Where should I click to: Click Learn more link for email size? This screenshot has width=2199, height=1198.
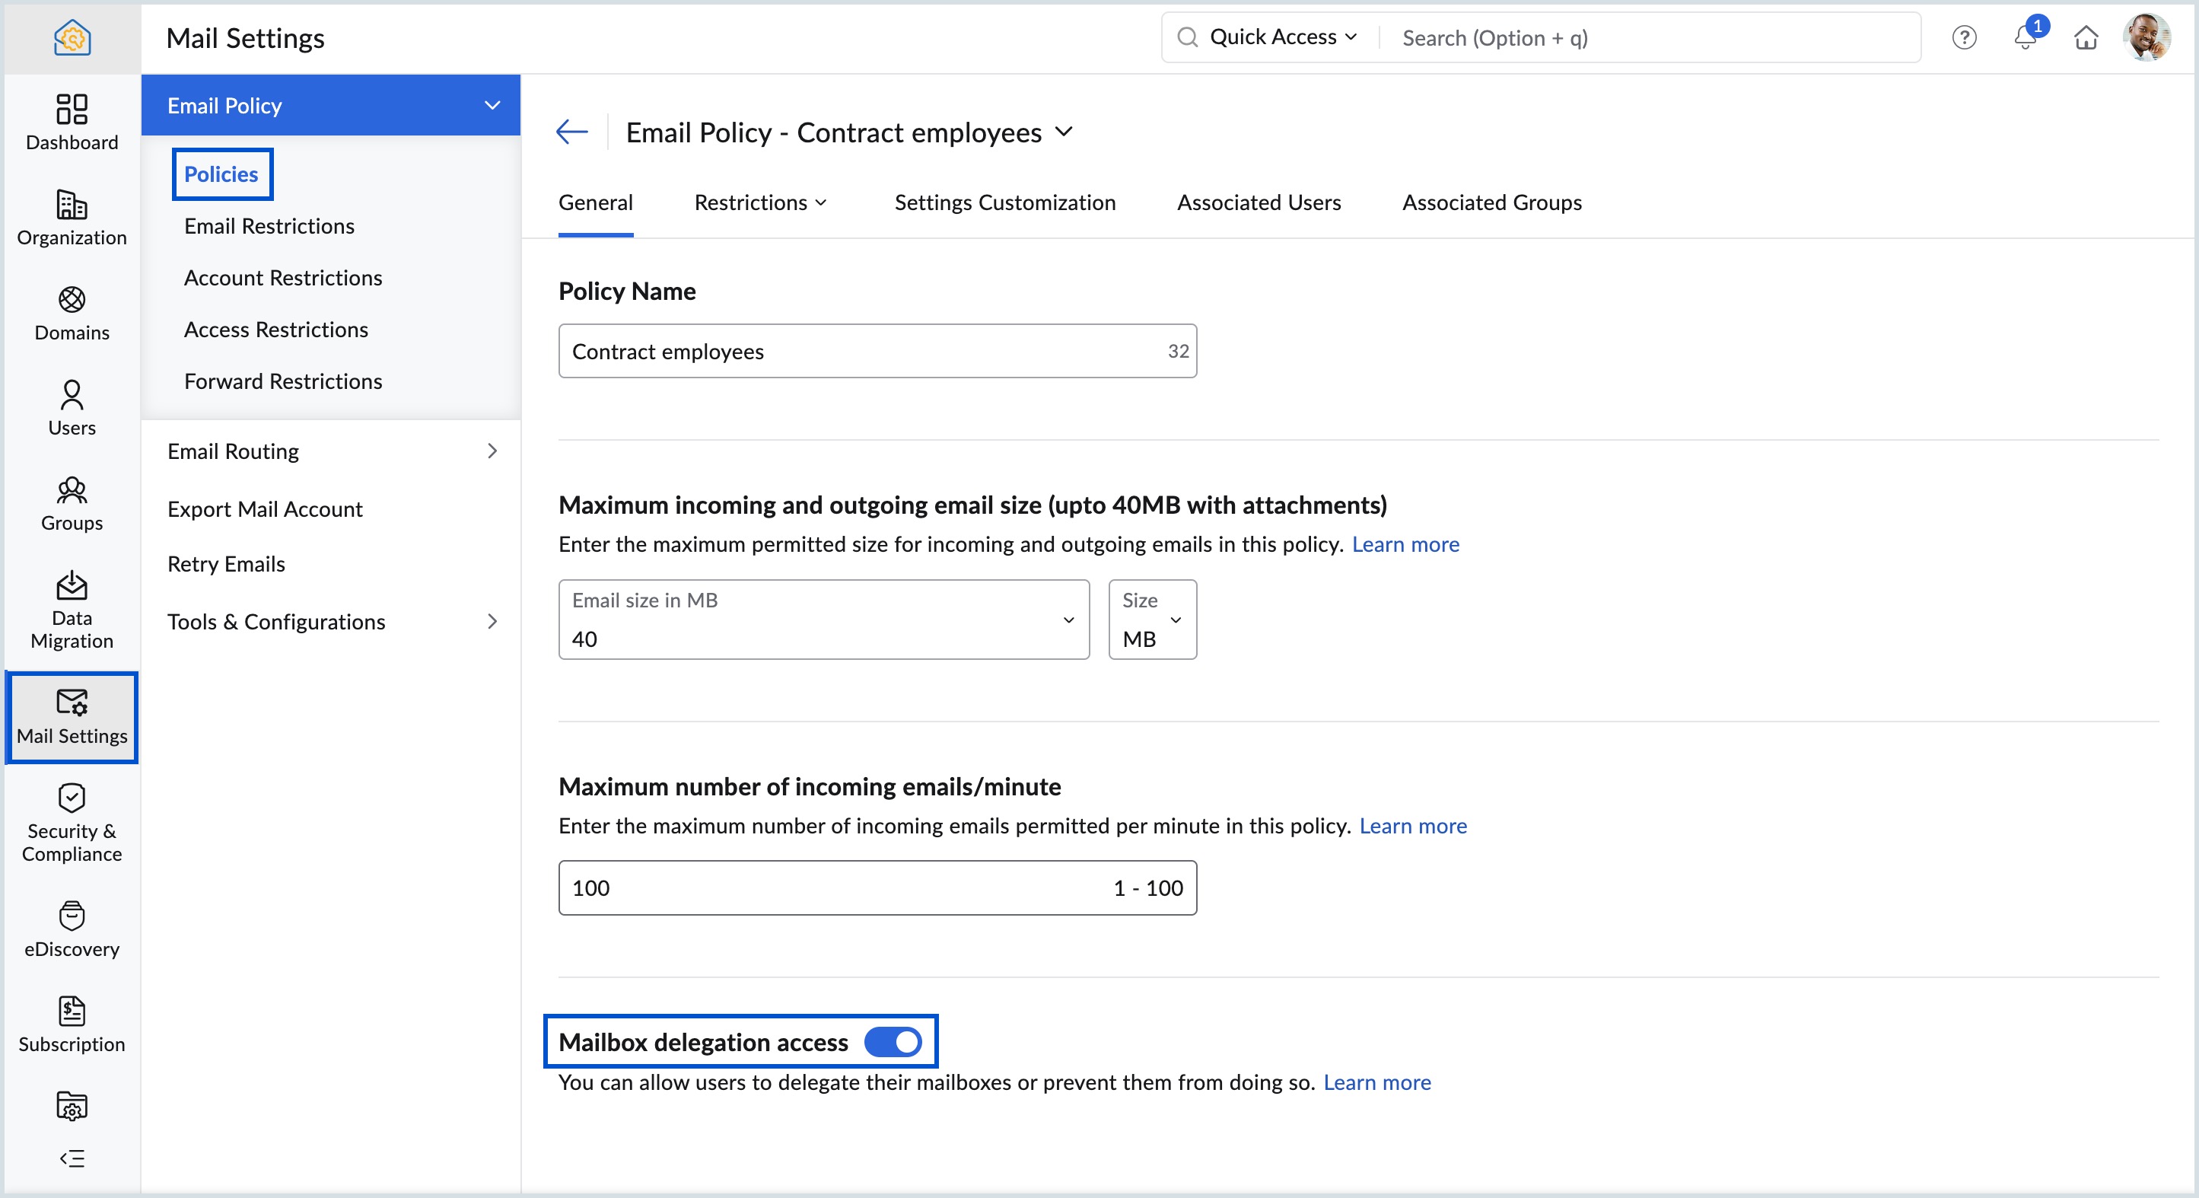[1405, 544]
